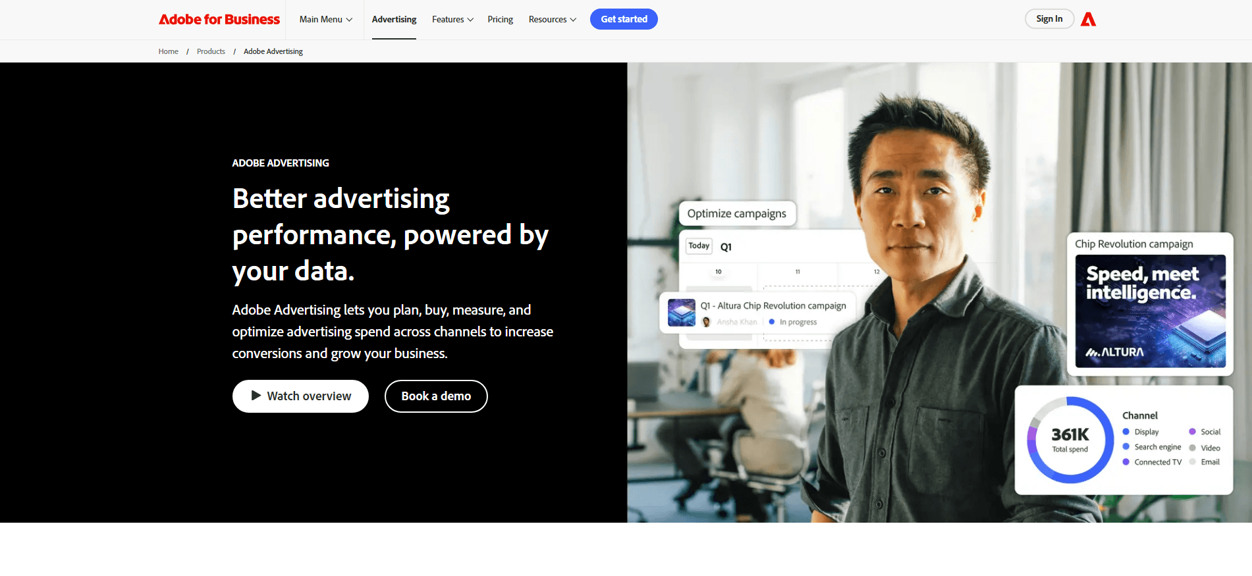This screenshot has height=576, width=1252.
Task: Click the blue In progress status dot
Action: pos(771,322)
